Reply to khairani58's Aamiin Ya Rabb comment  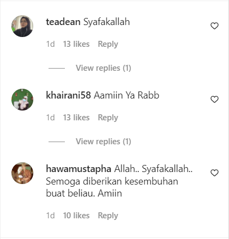[x=108, y=118]
